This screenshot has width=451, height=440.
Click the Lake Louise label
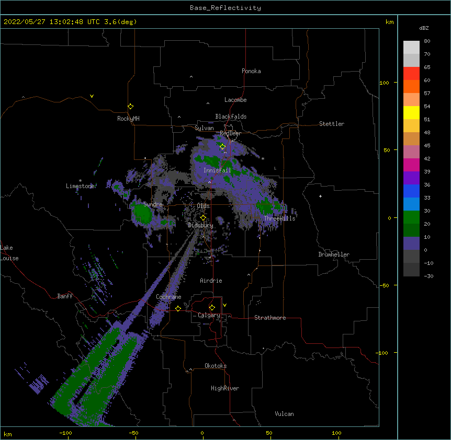[9, 253]
